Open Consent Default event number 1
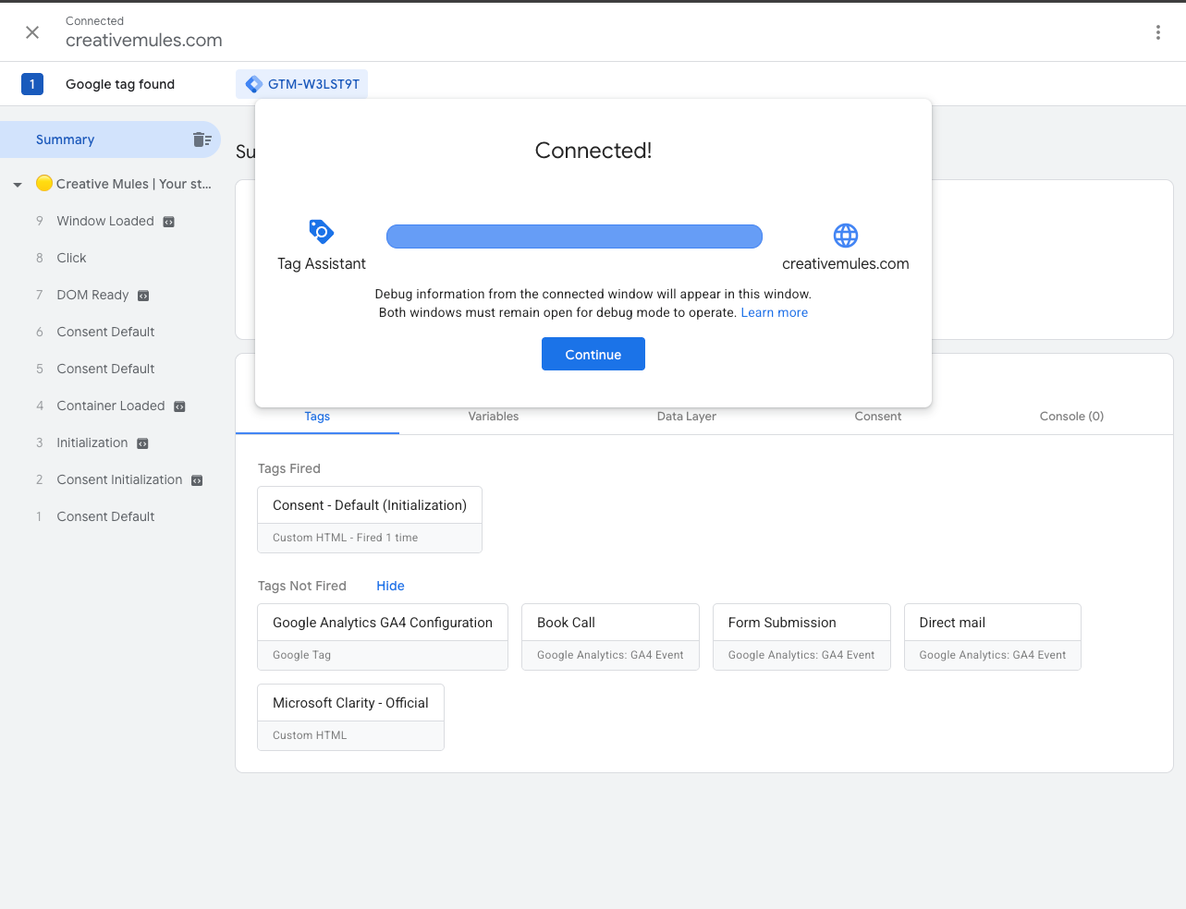This screenshot has width=1186, height=909. (105, 516)
